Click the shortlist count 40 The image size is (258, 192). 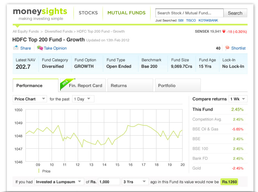(x=218, y=48)
